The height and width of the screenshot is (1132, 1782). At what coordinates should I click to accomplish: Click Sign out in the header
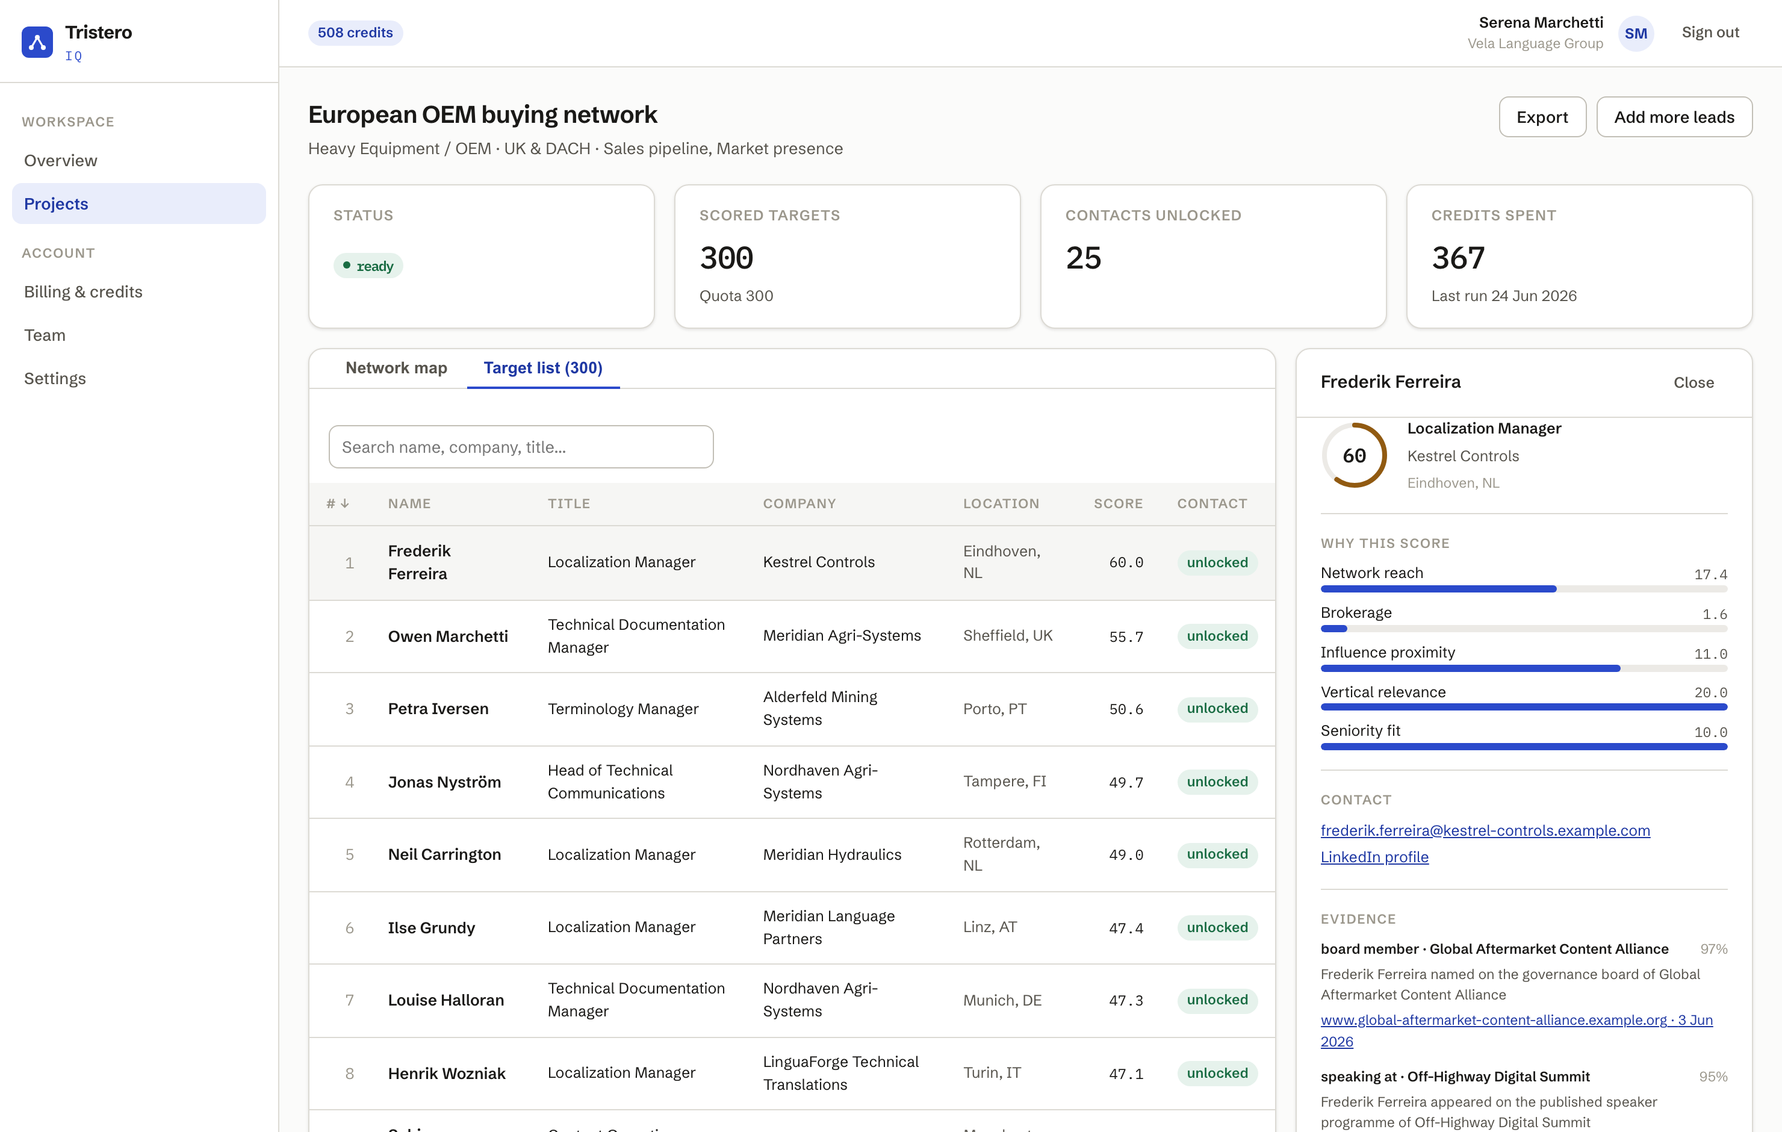[1710, 33]
